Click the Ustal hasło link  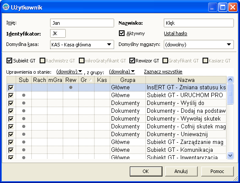click(176, 33)
